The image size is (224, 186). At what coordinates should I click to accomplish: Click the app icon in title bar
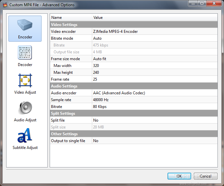point(5,5)
